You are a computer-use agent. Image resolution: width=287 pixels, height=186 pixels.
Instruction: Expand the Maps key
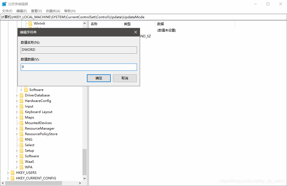tap(17, 117)
